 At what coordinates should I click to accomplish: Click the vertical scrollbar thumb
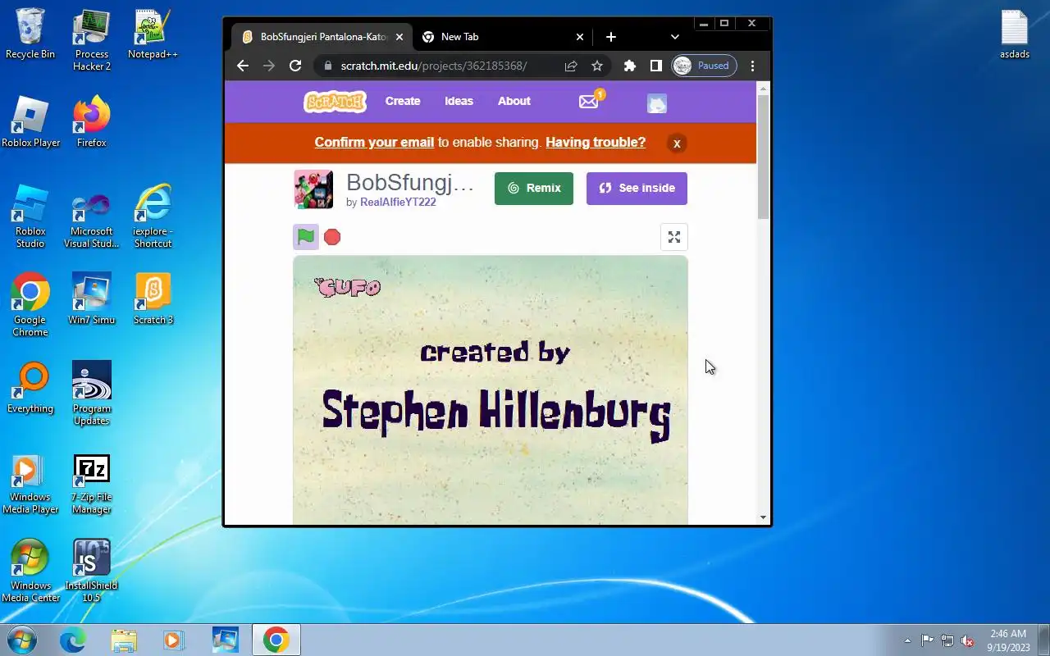pos(764,157)
